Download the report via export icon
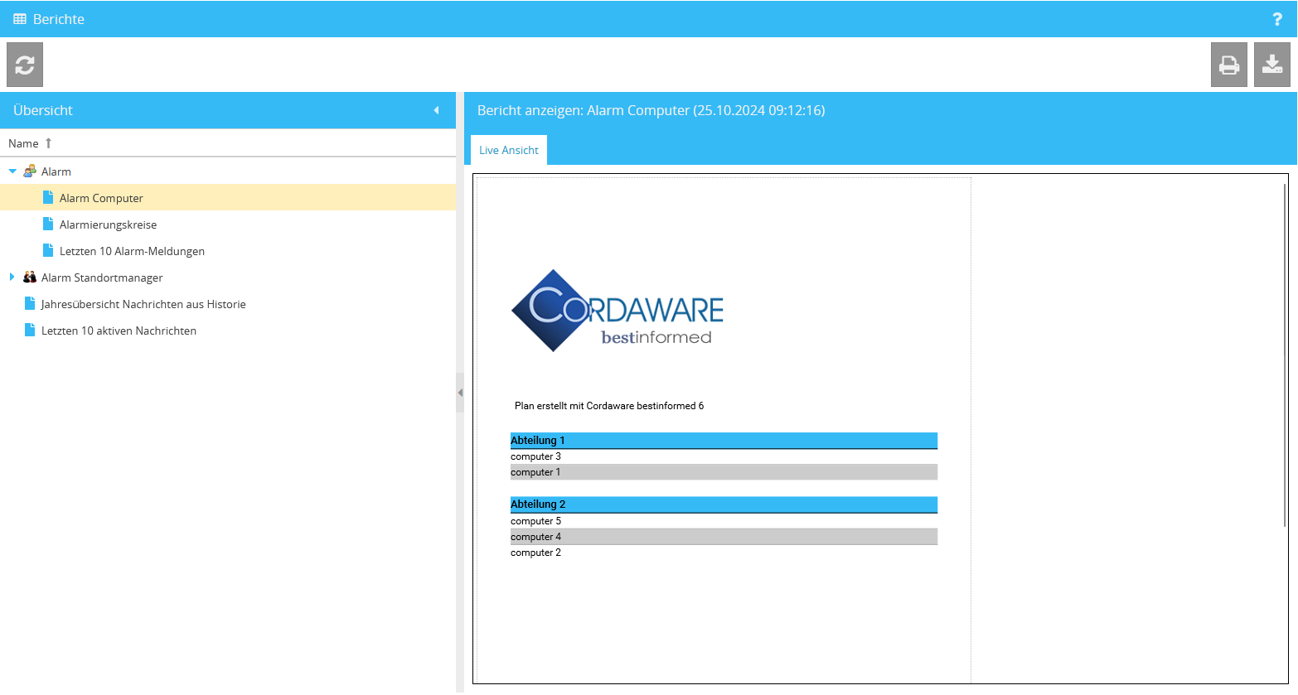Screen dimensions: 1298x695 [1272, 65]
